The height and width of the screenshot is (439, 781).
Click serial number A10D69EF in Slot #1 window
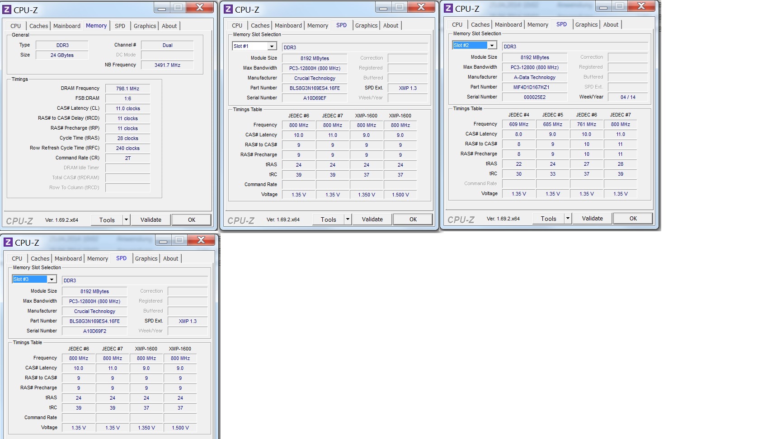point(315,98)
